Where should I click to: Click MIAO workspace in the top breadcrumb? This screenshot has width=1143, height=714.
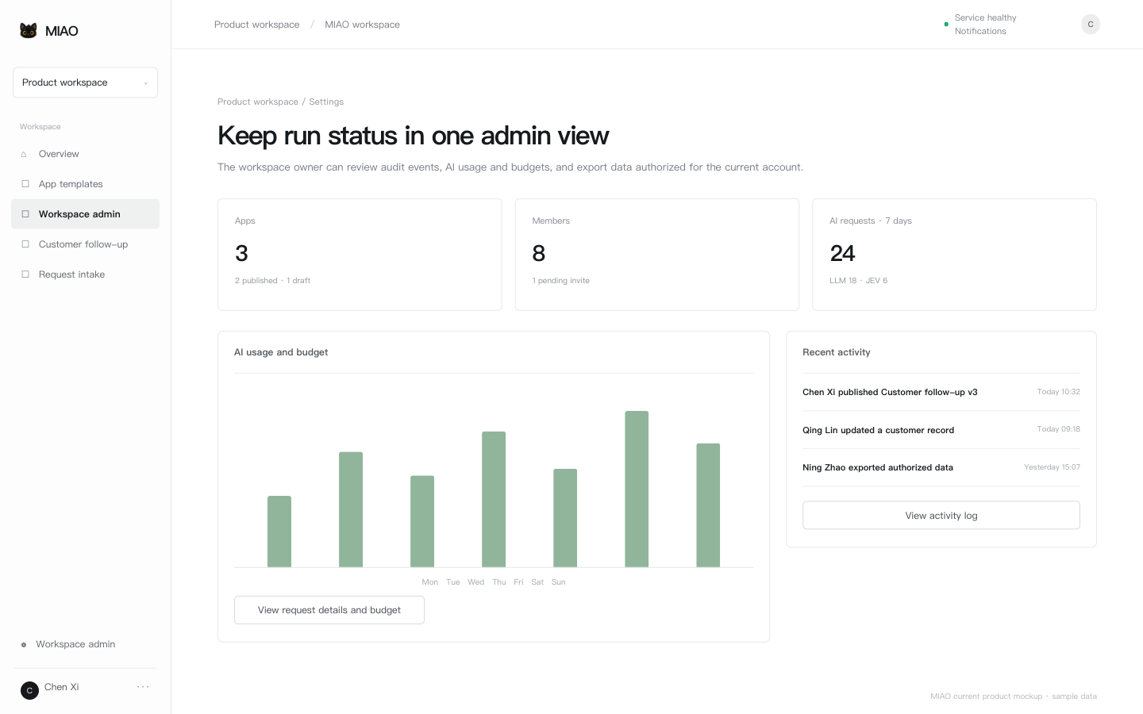pyautogui.click(x=362, y=25)
